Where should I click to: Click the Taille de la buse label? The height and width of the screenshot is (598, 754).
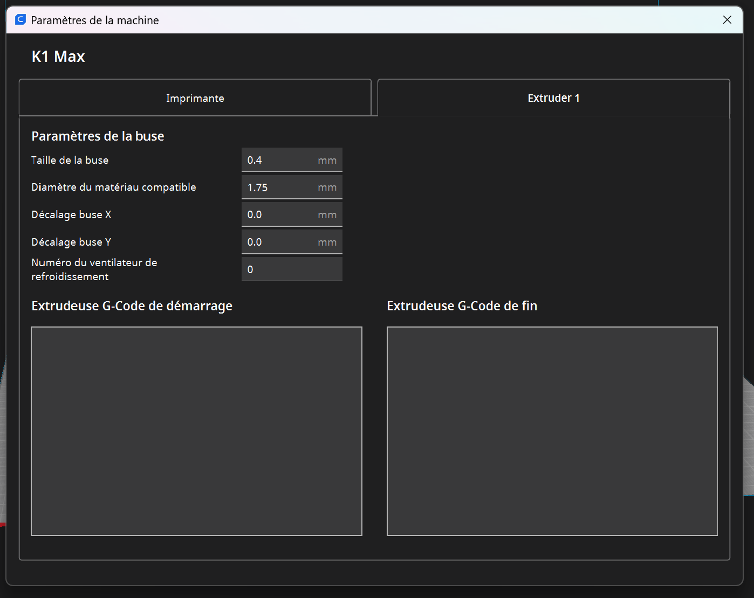[x=70, y=160]
